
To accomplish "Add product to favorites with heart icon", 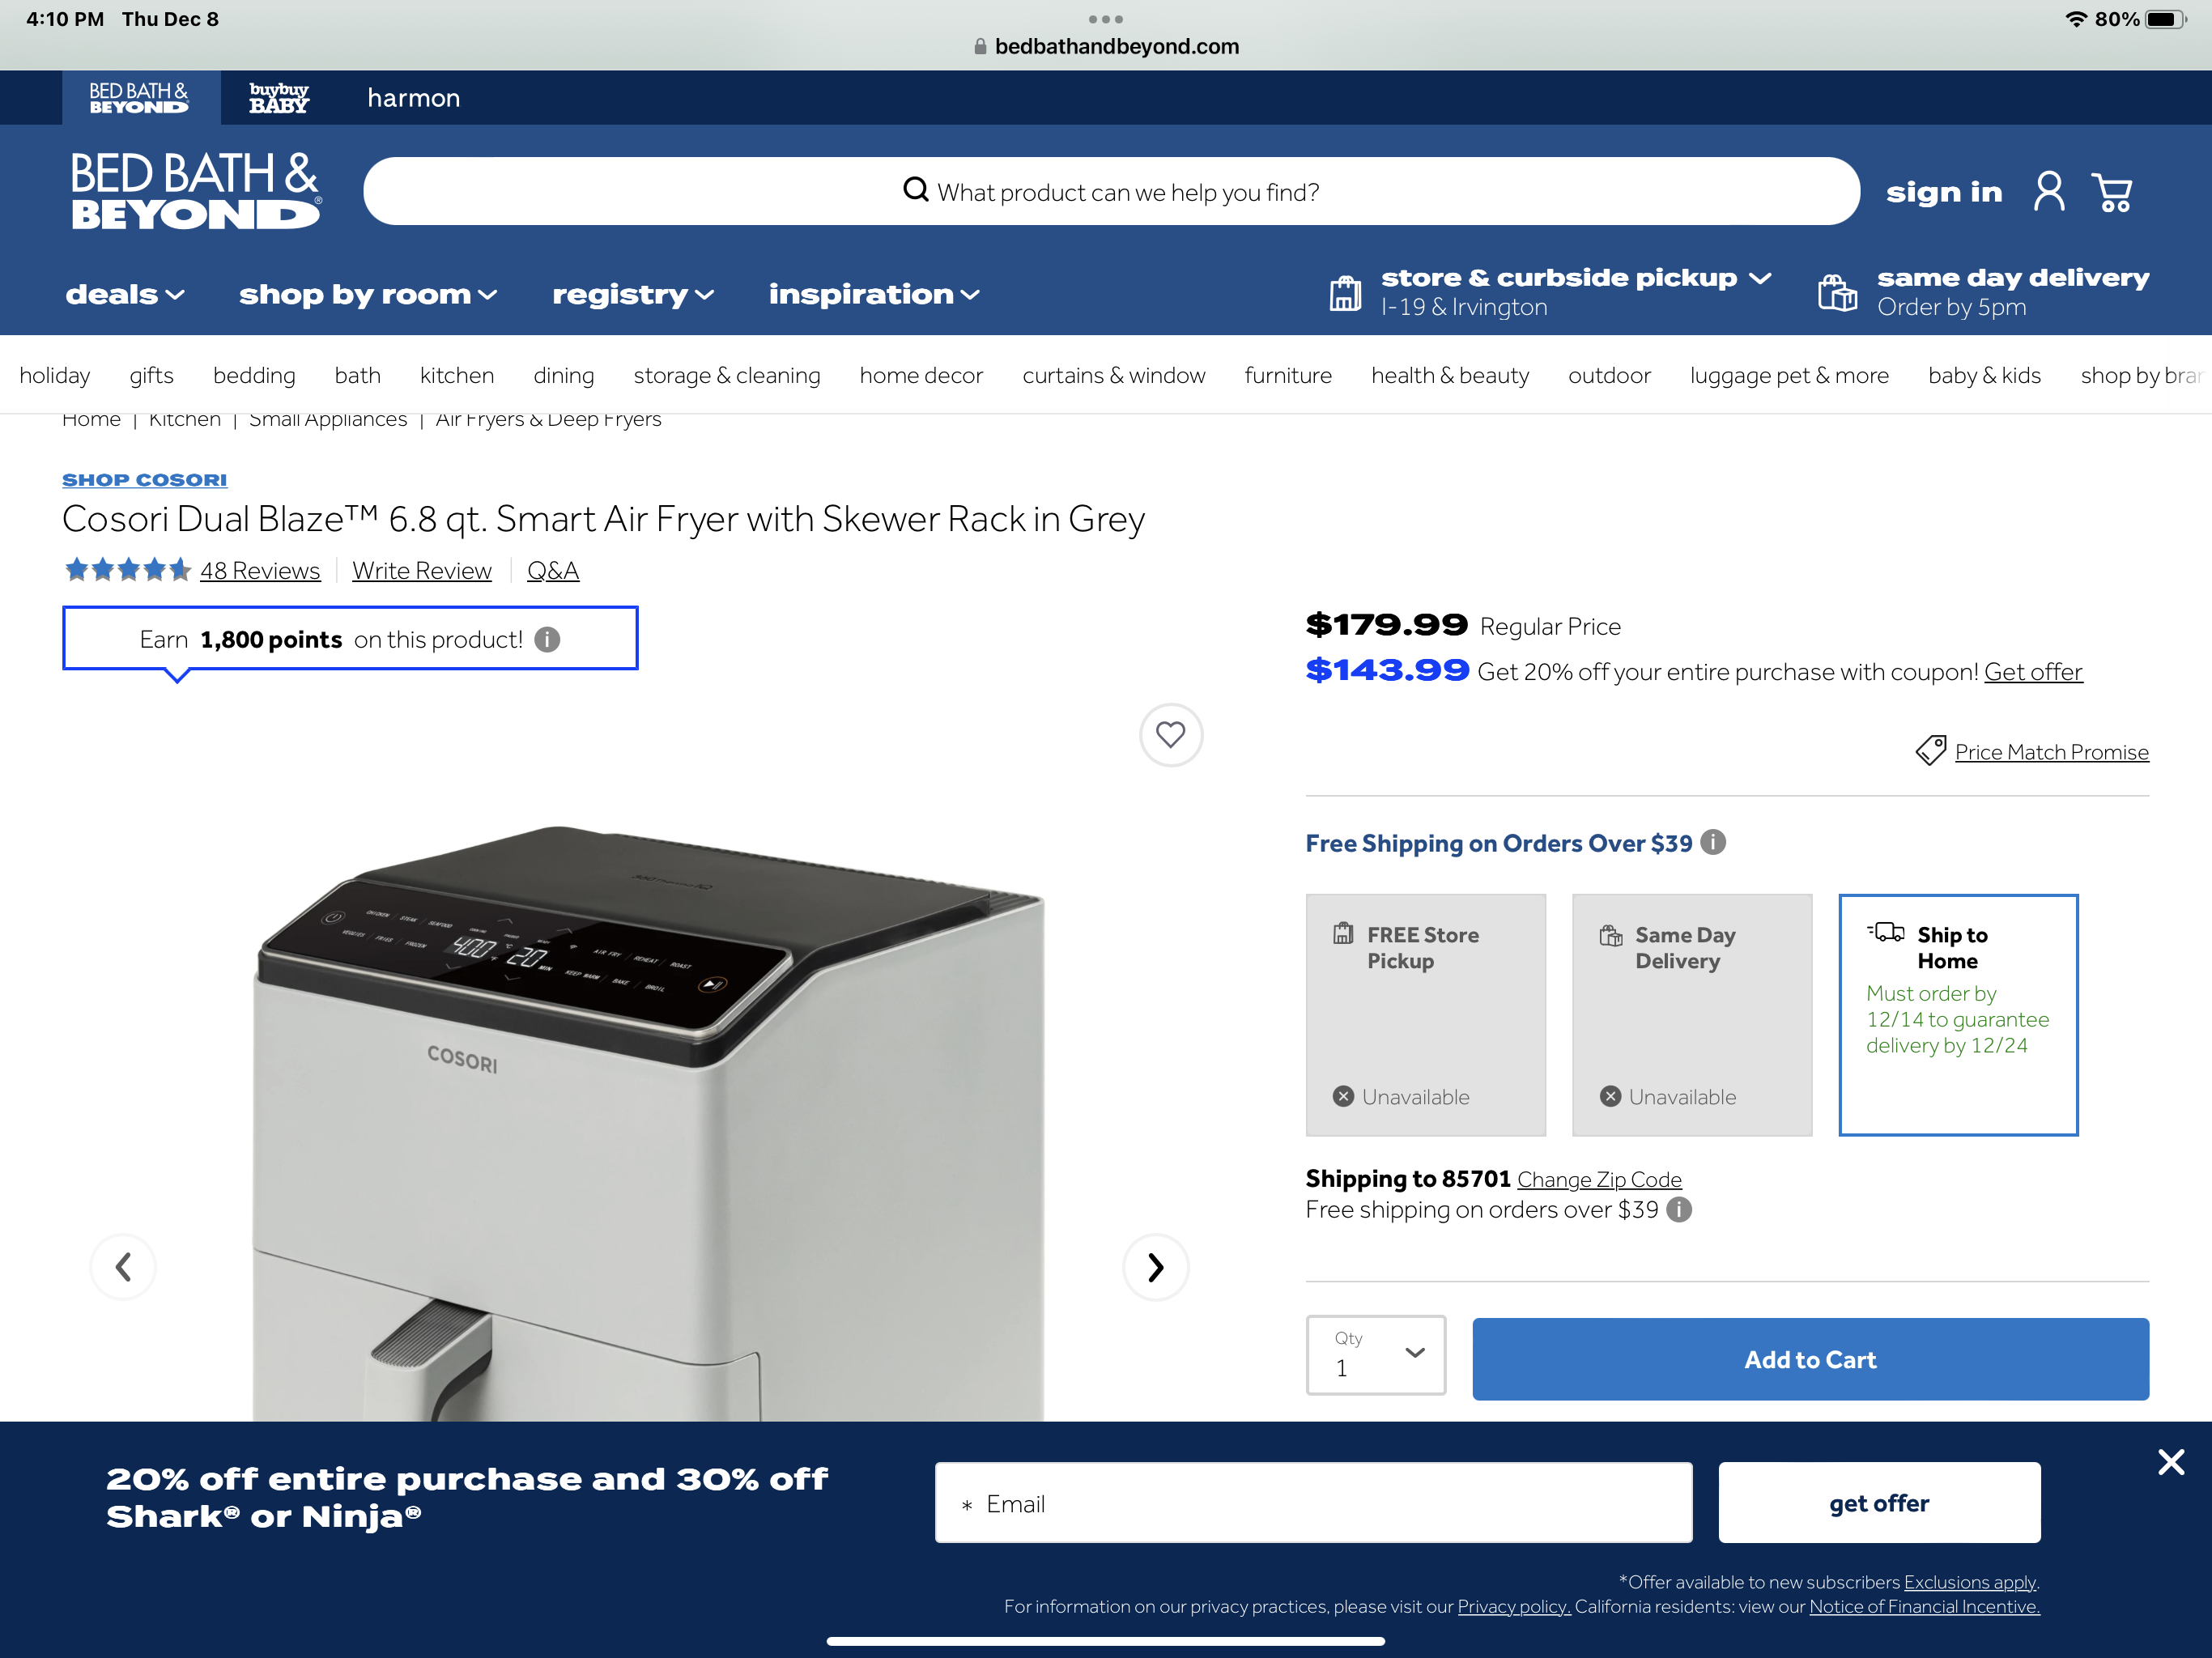I will click(1170, 735).
